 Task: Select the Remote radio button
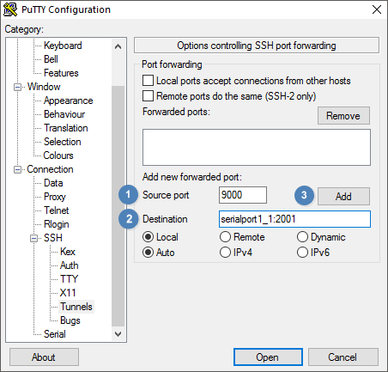point(225,237)
